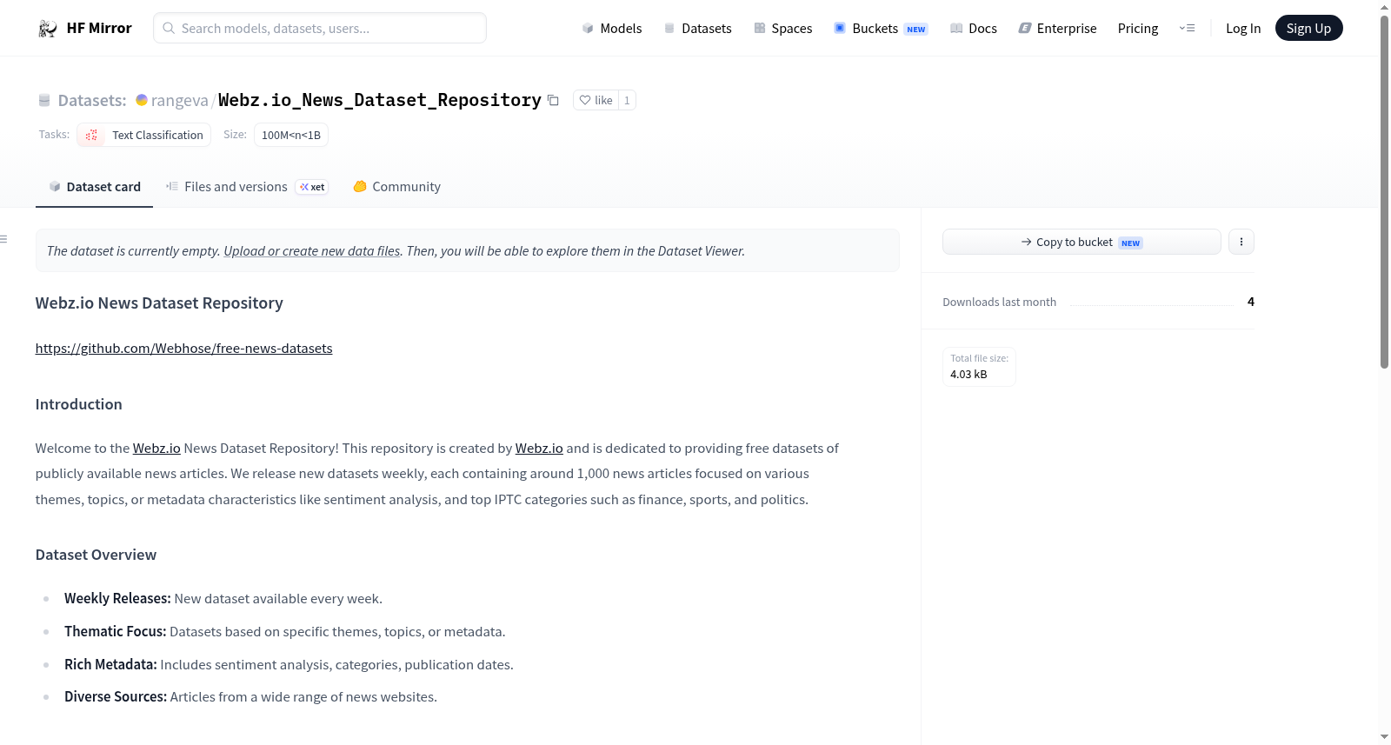This screenshot has width=1391, height=745.
Task: Click the Sign Up button
Action: point(1308,28)
